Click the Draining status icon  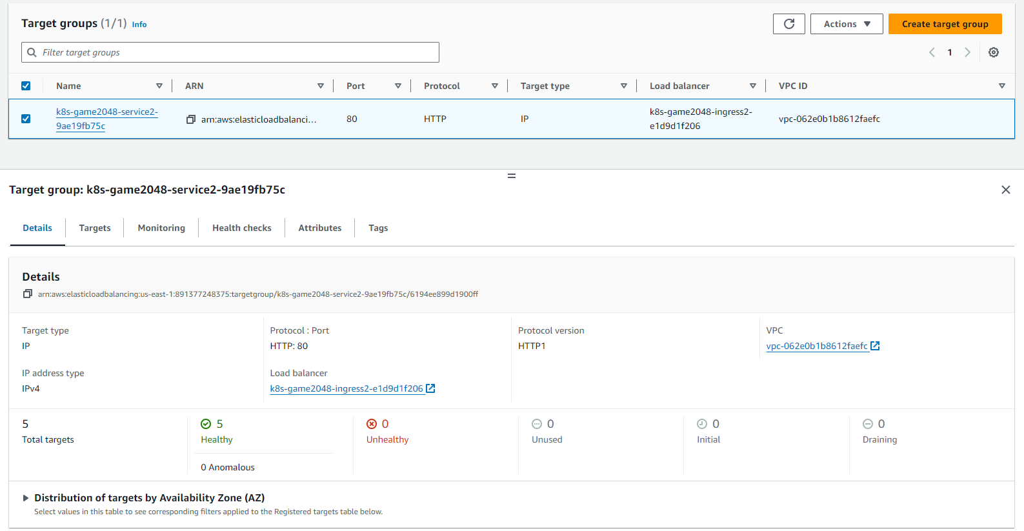tap(868, 424)
